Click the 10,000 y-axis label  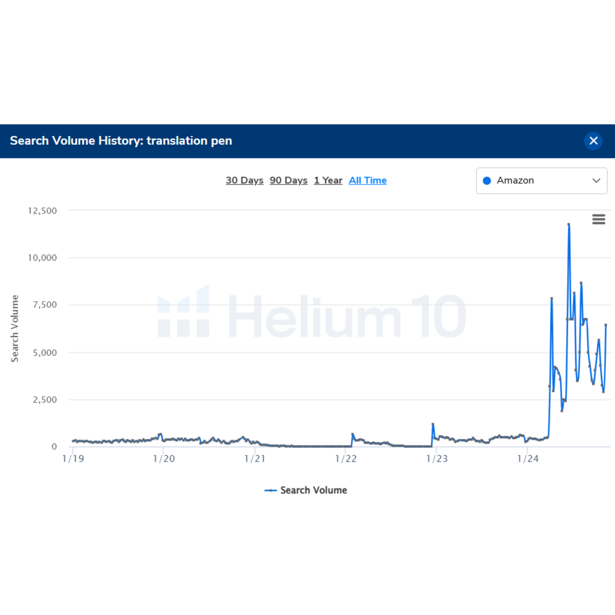[x=42, y=257]
